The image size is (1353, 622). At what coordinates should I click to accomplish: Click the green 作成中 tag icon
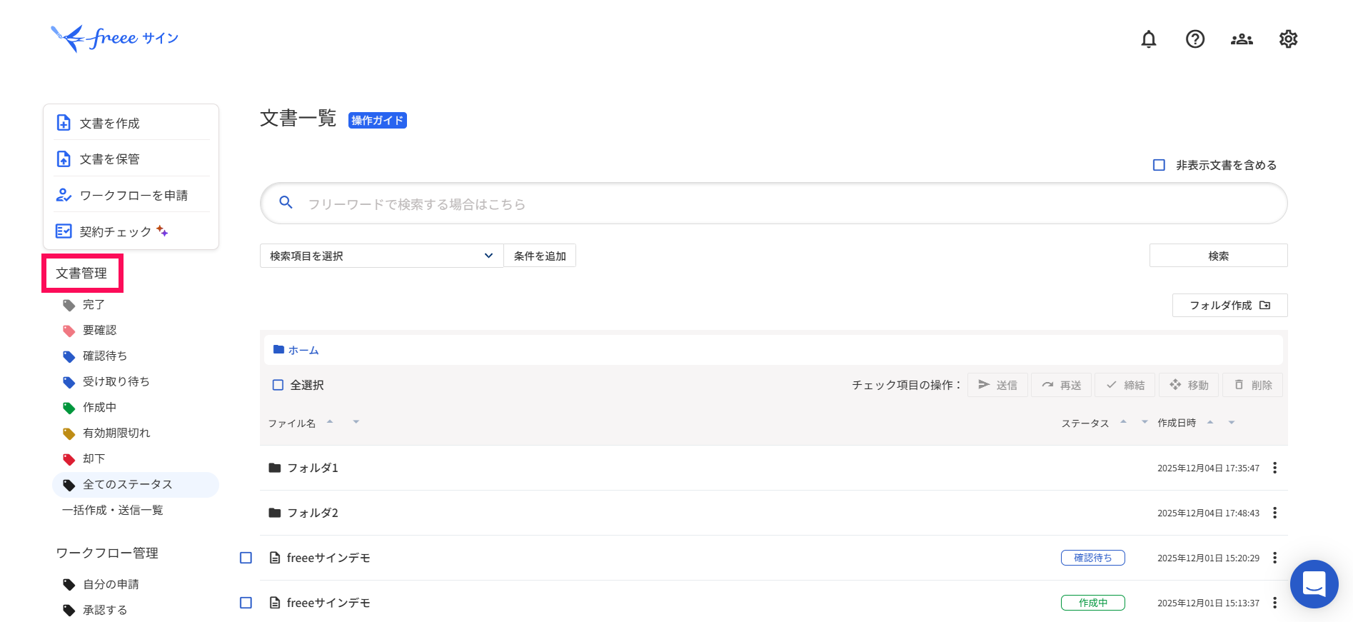tap(69, 408)
